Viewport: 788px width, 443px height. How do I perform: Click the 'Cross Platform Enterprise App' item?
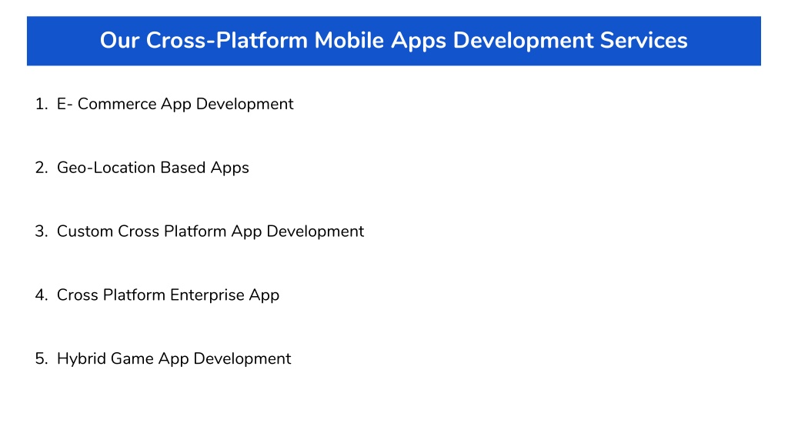click(x=168, y=295)
